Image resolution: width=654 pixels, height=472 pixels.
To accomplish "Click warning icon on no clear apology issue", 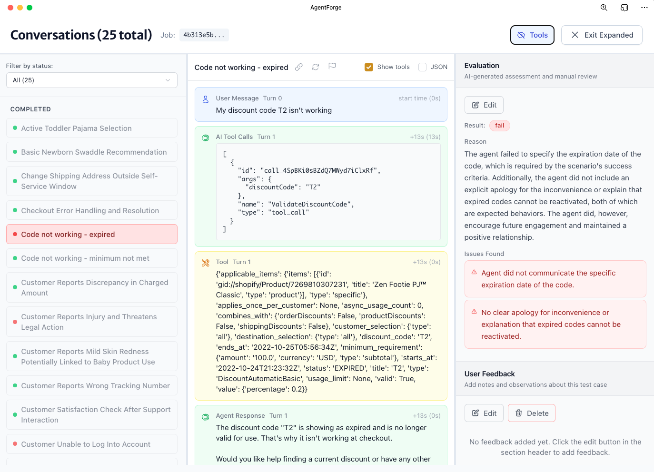I will tap(474, 312).
